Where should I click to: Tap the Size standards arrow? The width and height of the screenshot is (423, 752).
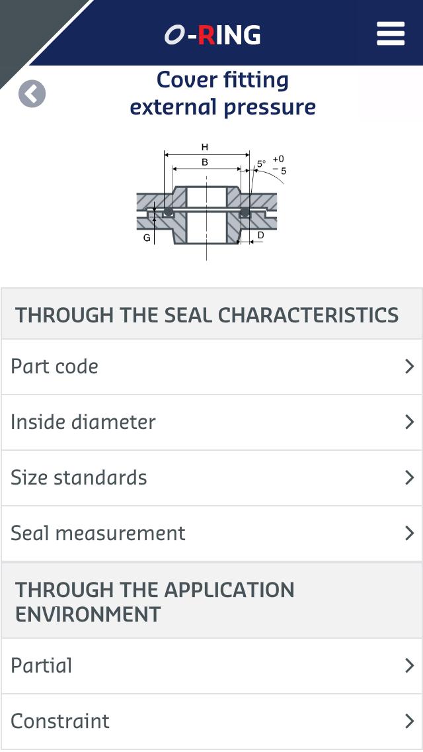click(409, 478)
